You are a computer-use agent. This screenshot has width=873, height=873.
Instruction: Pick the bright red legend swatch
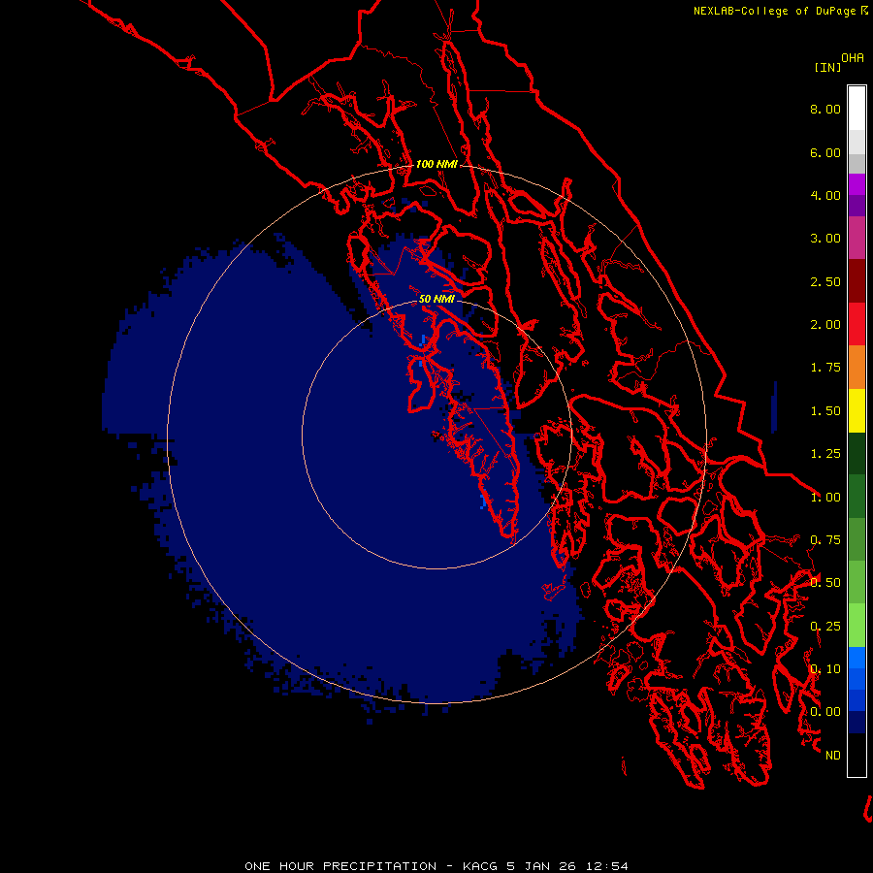click(857, 324)
